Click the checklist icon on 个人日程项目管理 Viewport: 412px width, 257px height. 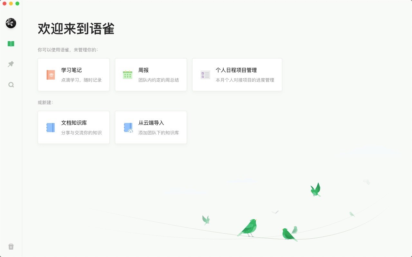coord(205,75)
